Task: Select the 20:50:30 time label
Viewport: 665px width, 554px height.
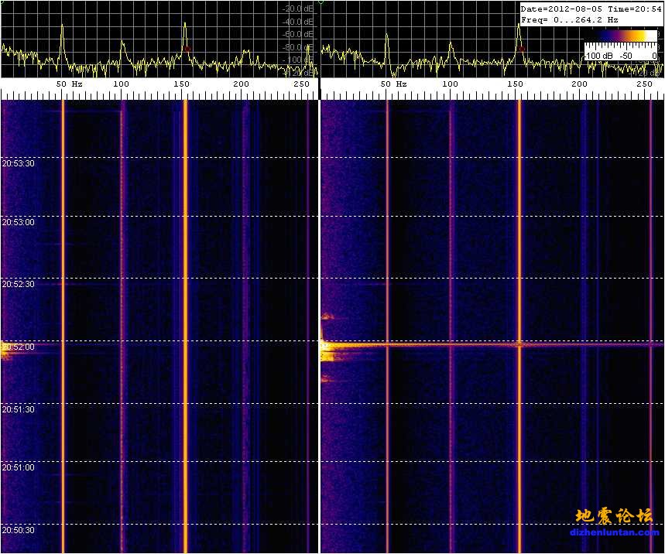Action: 19,530
